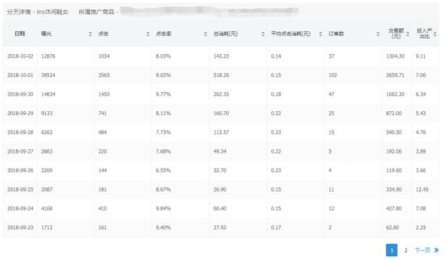This screenshot has width=444, height=259.
Task: Sort table by 曝光 column arrows
Action: 90,34
